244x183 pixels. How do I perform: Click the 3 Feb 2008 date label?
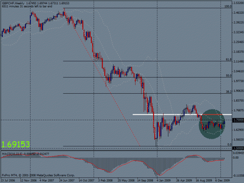[105, 180]
